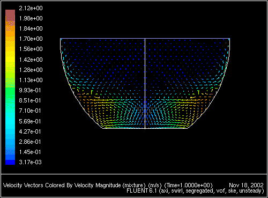Viewport: 268px width, 198px height.
Task: Click the 5.69e-01 legend label
Action: point(30,121)
